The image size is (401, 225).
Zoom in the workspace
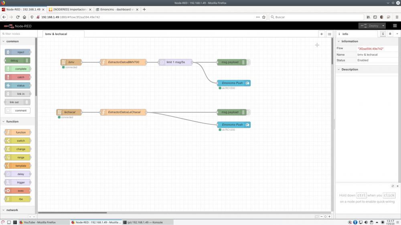click(x=329, y=217)
